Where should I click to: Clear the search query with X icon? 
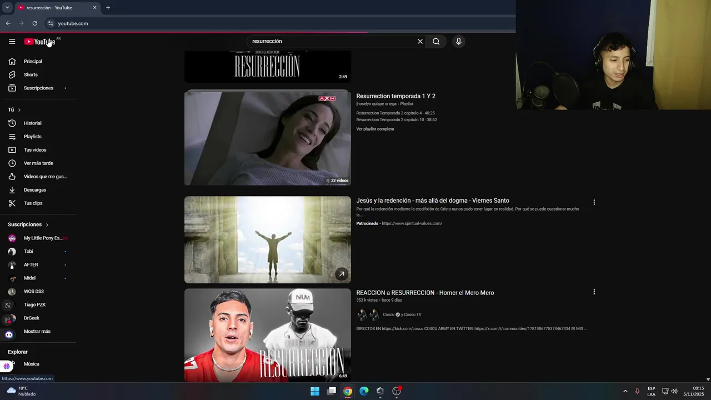point(420,41)
